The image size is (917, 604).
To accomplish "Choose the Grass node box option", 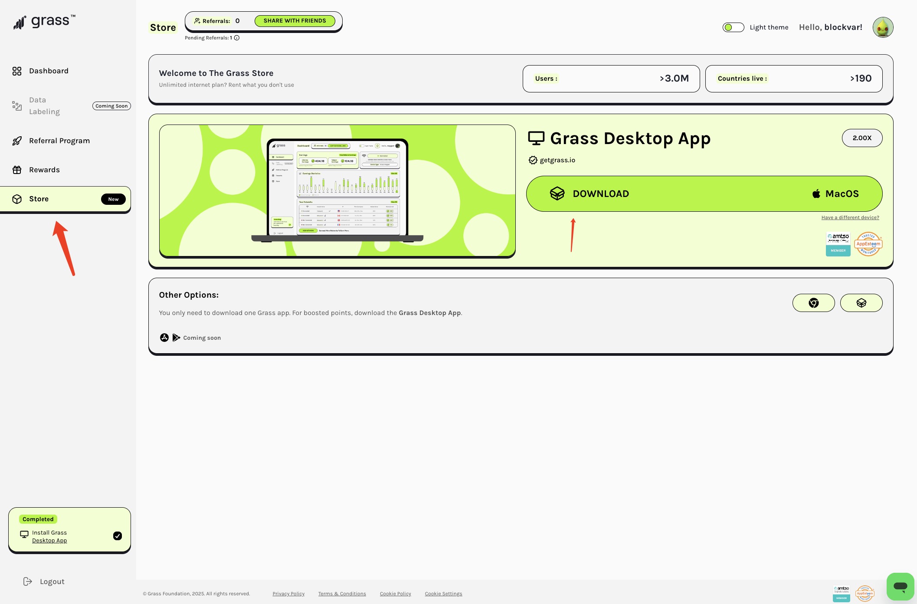I will [x=861, y=303].
